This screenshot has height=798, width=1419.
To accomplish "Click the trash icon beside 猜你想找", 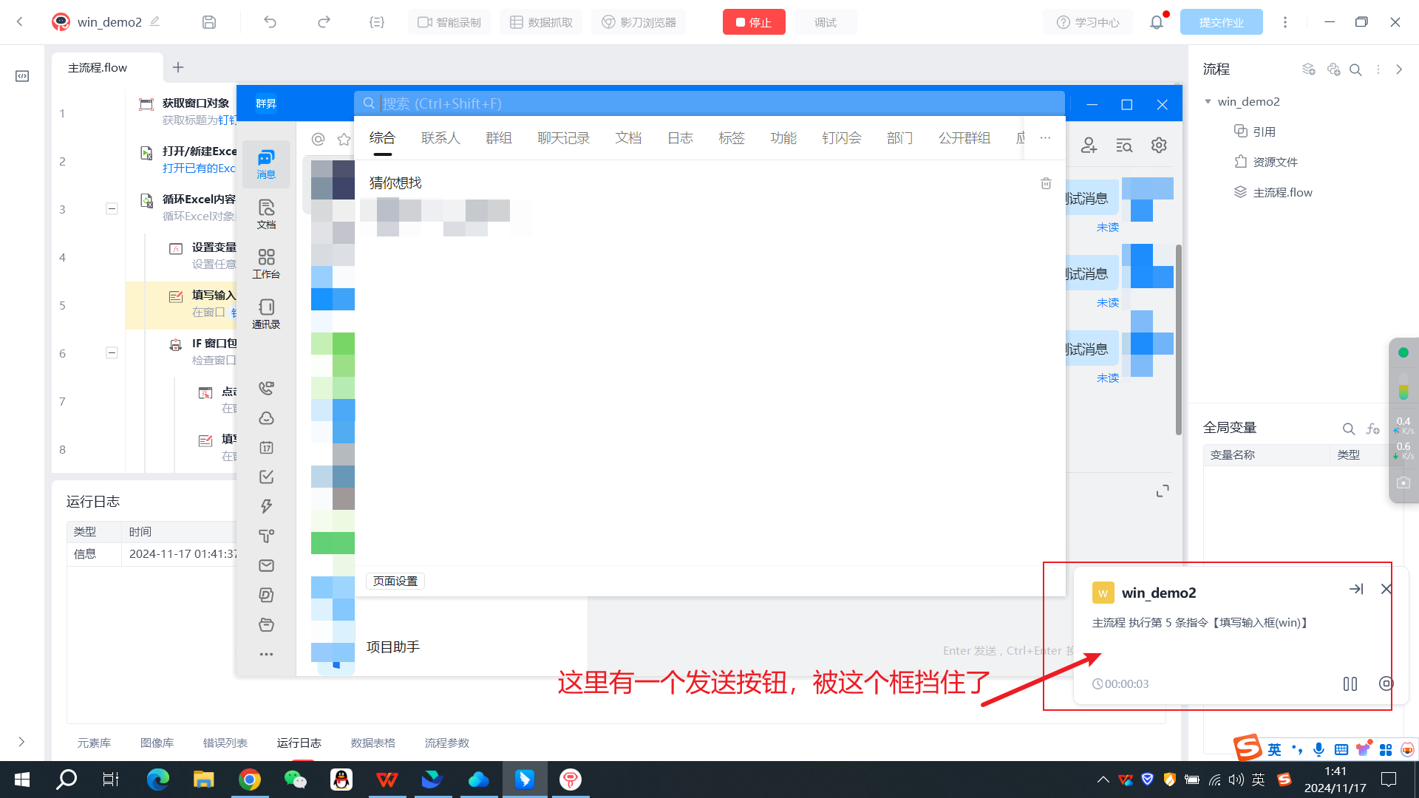I will pyautogui.click(x=1046, y=183).
